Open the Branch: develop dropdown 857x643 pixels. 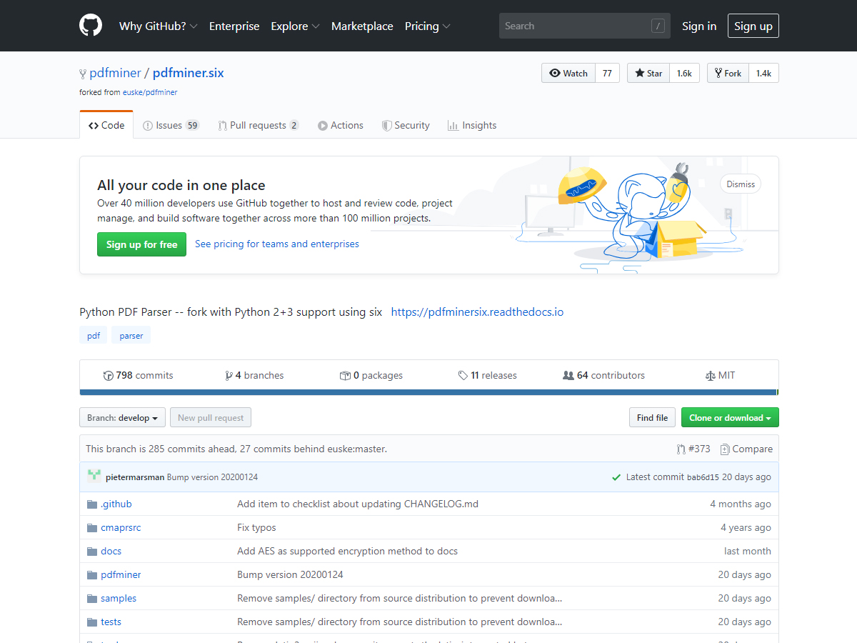pos(122,418)
